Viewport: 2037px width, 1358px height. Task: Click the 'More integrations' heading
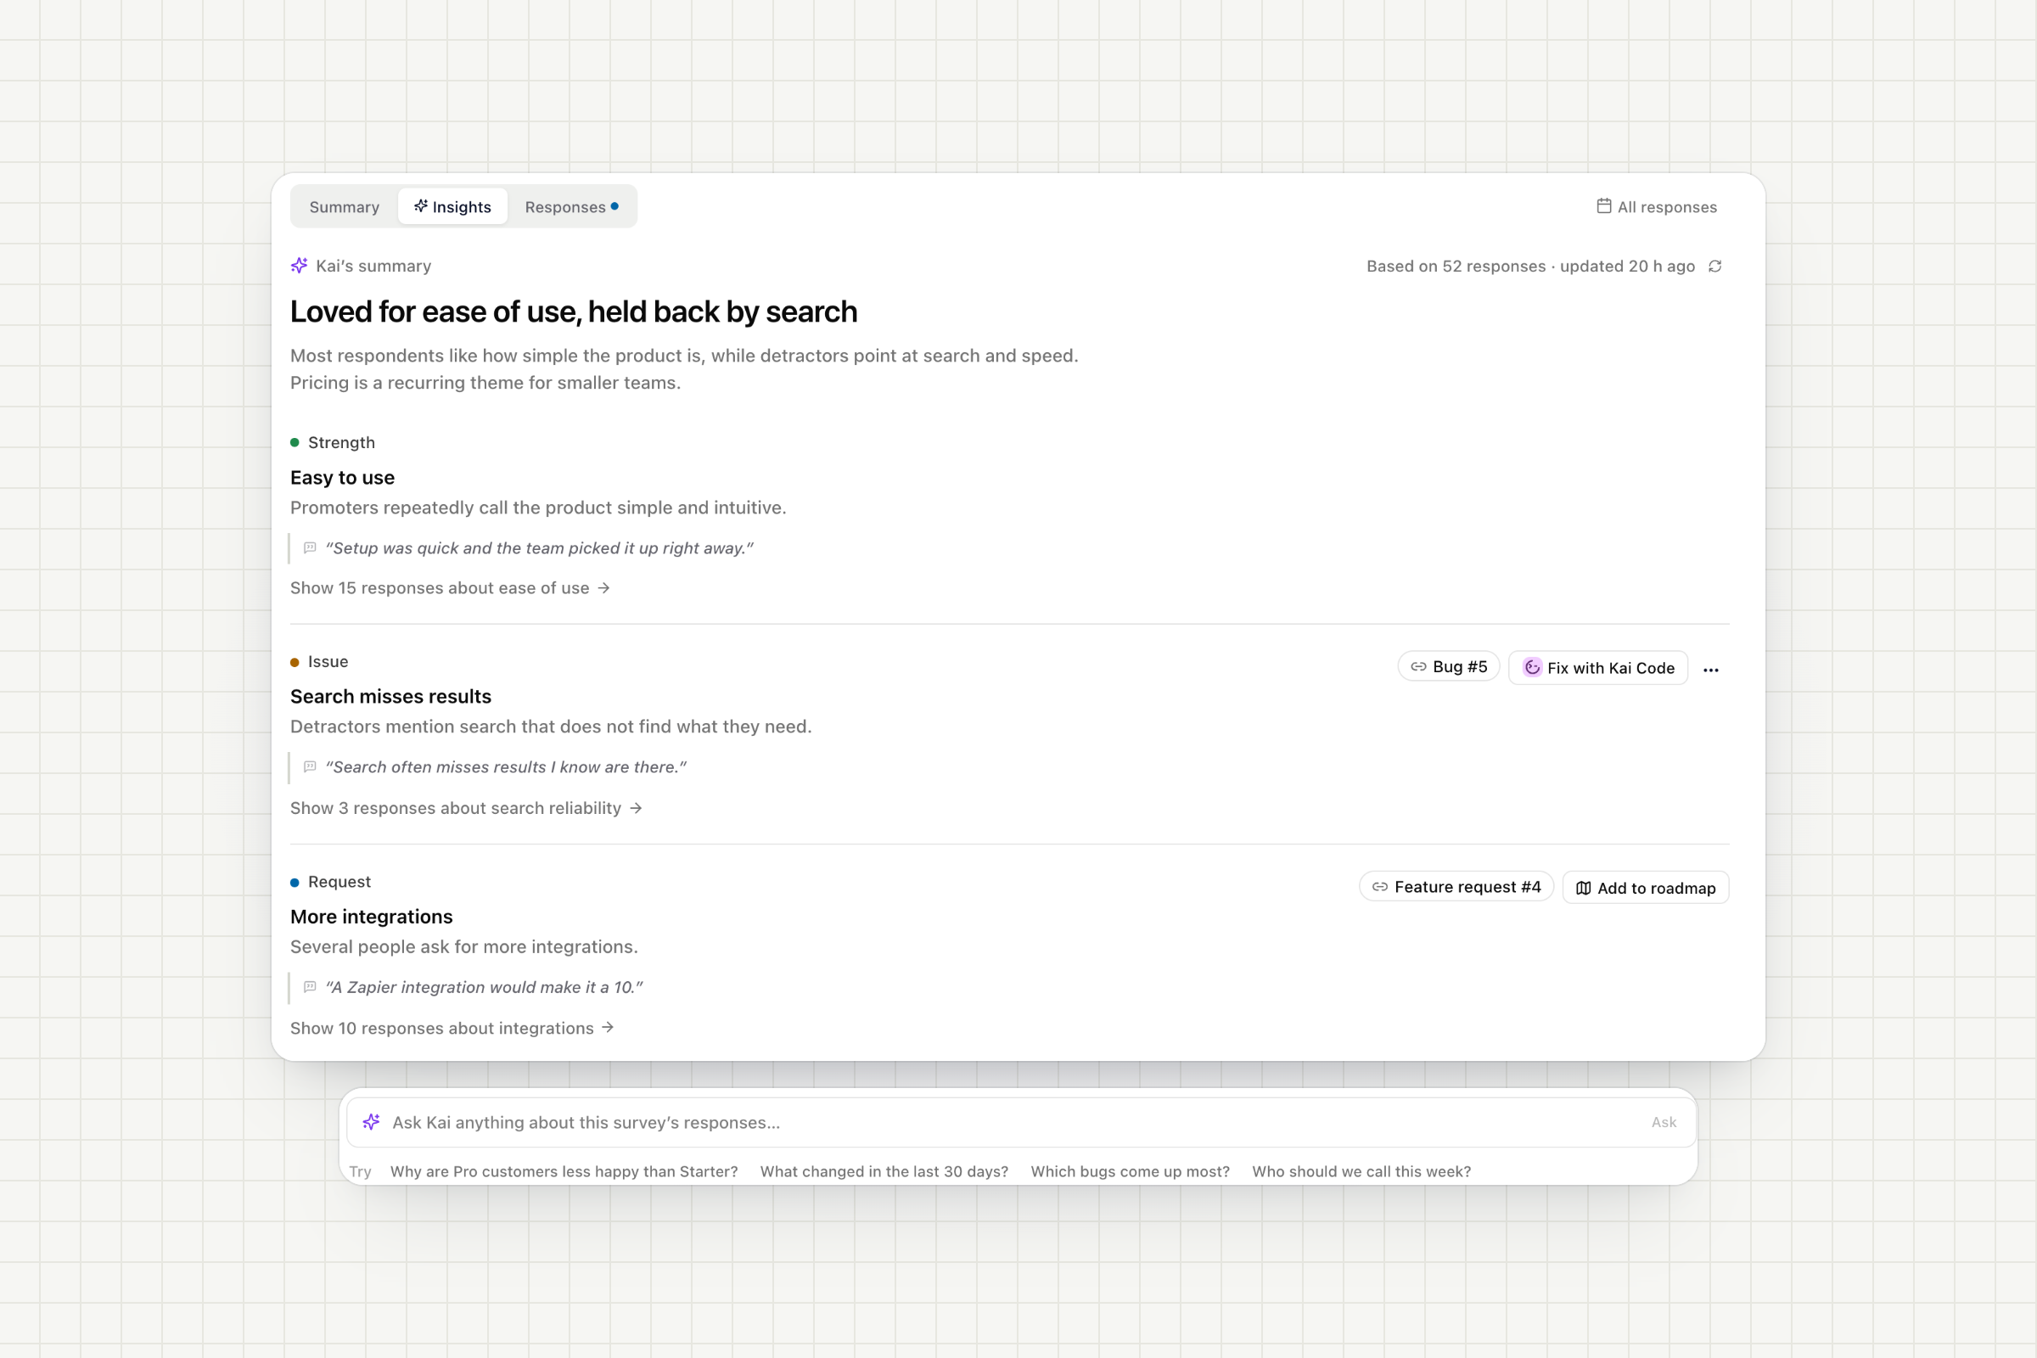pyautogui.click(x=372, y=917)
